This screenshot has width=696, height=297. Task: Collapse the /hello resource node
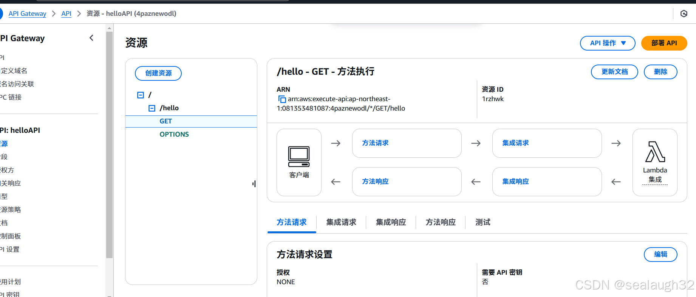click(152, 108)
